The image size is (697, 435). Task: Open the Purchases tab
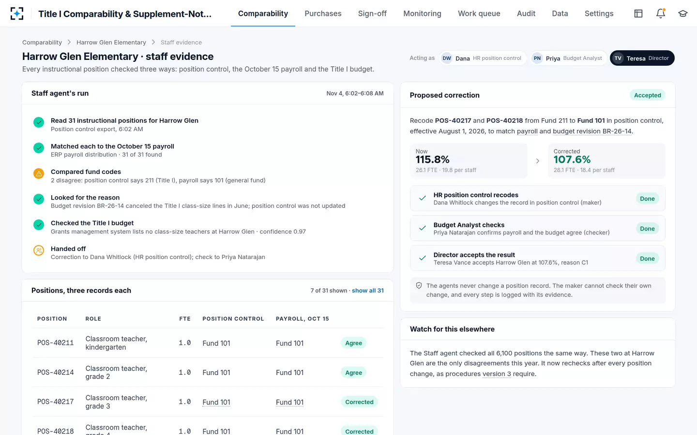tap(323, 14)
